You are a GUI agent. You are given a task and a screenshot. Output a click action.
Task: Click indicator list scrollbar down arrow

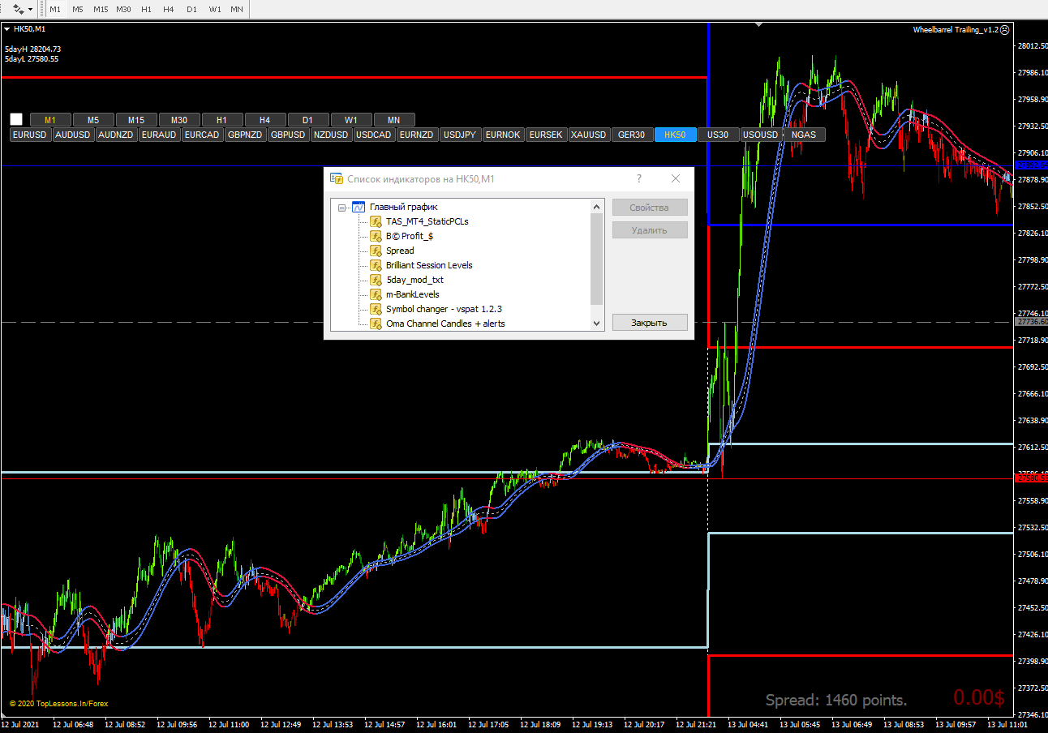pos(597,324)
